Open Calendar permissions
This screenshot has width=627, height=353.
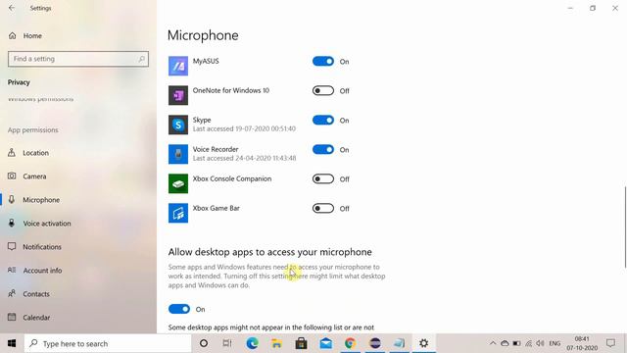coord(36,318)
